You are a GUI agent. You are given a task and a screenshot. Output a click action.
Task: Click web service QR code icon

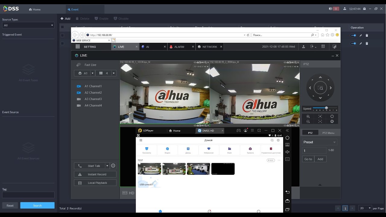click(x=323, y=47)
